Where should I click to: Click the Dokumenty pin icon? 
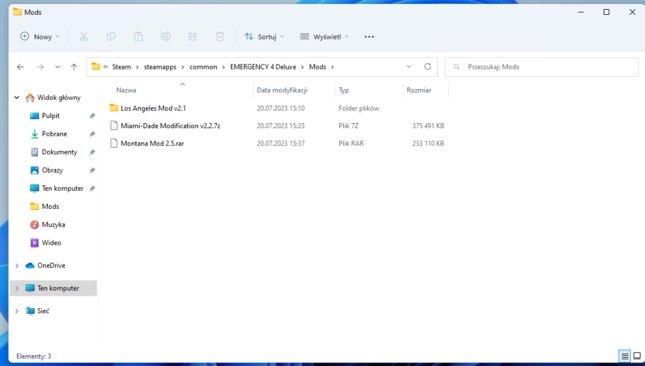[x=92, y=152]
